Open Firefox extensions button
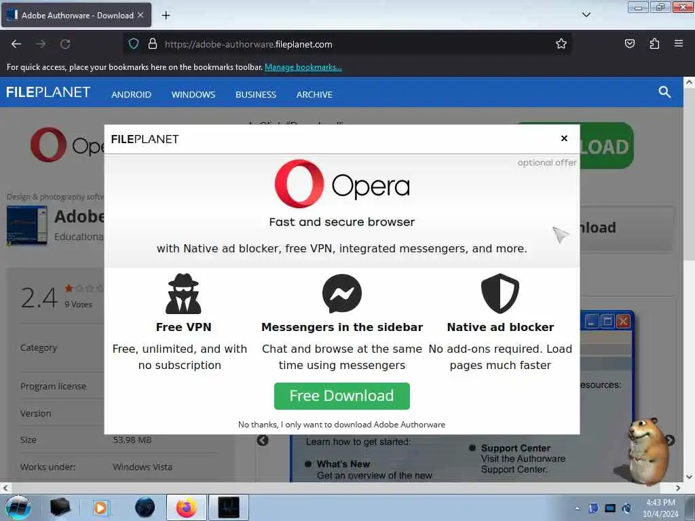The image size is (695, 521). click(x=654, y=44)
